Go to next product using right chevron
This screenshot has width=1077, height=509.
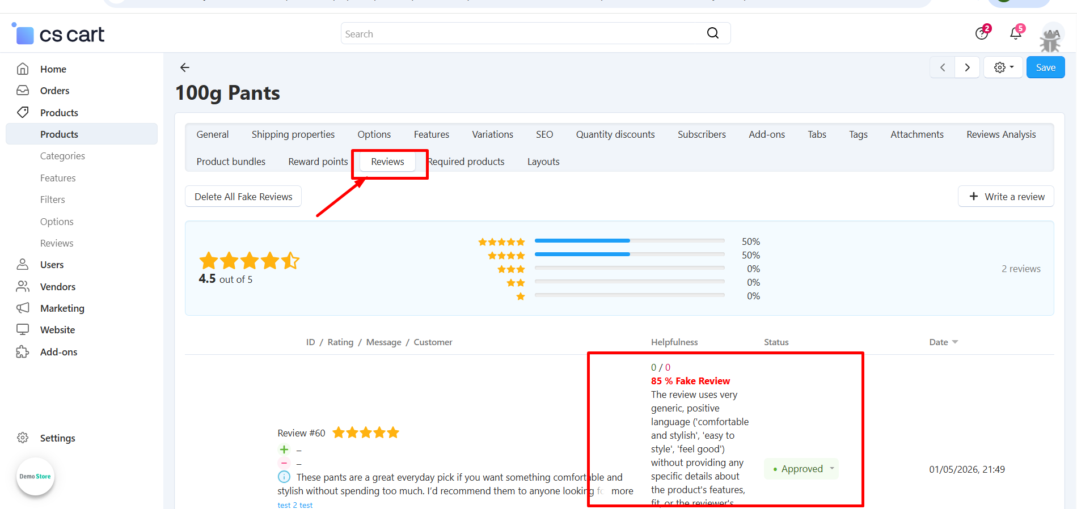coord(968,67)
